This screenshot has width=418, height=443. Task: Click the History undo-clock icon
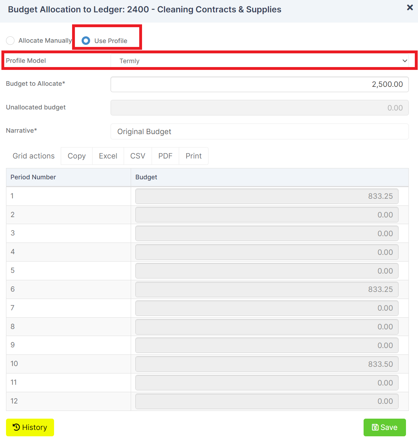pyautogui.click(x=16, y=427)
